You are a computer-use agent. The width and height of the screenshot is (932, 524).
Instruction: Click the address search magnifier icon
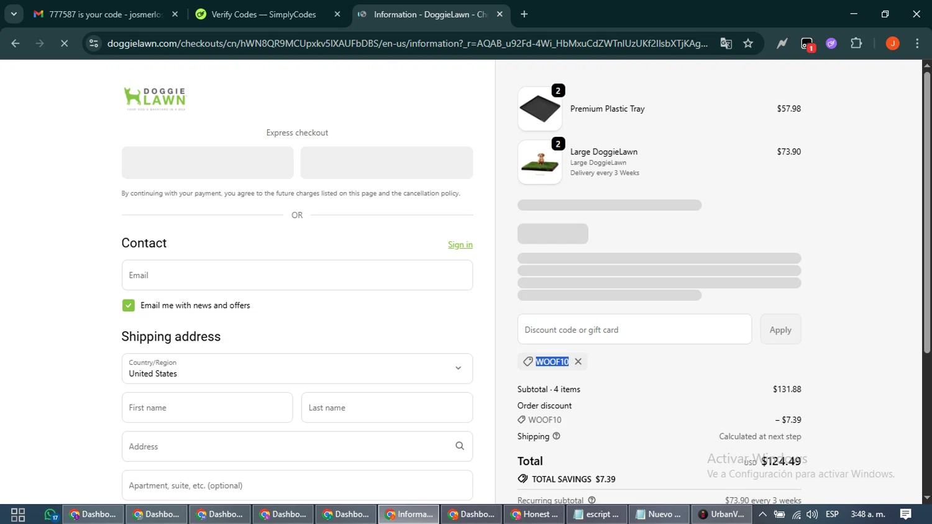(x=460, y=446)
